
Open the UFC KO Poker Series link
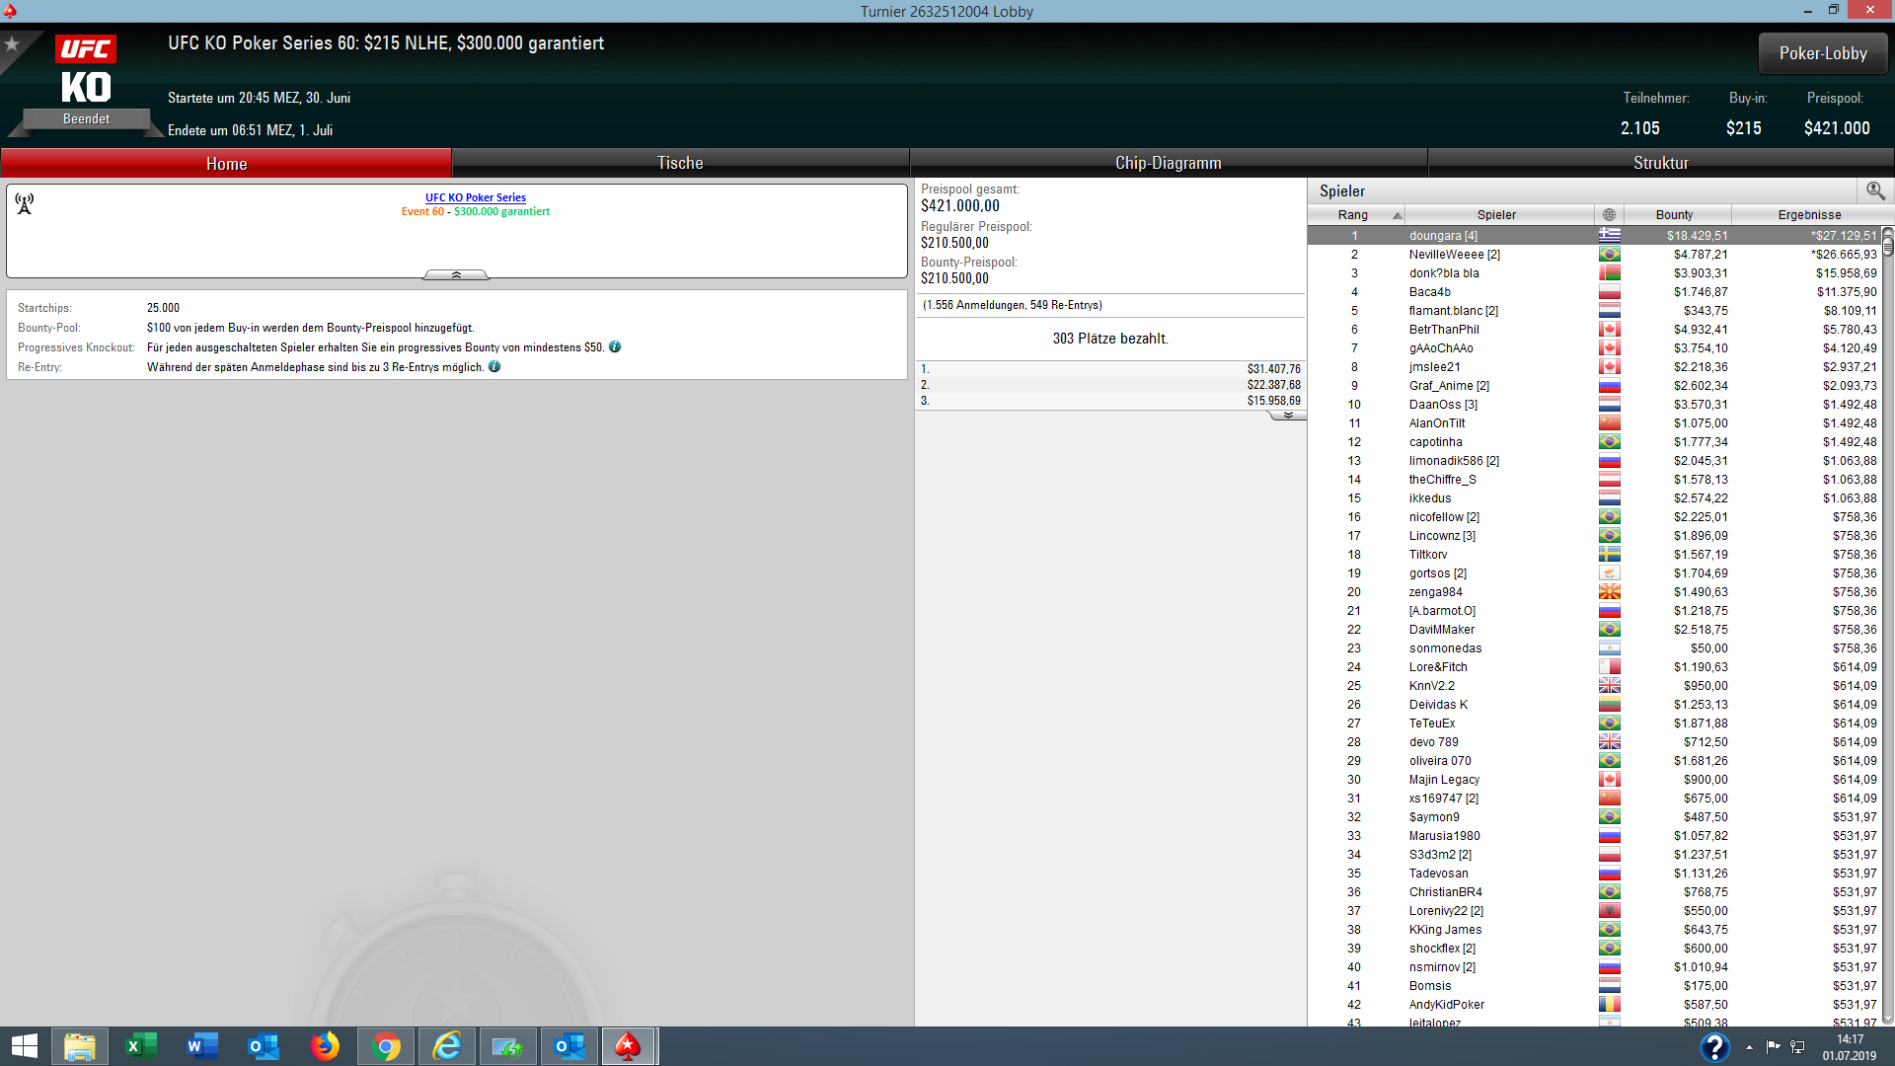pyautogui.click(x=475, y=197)
